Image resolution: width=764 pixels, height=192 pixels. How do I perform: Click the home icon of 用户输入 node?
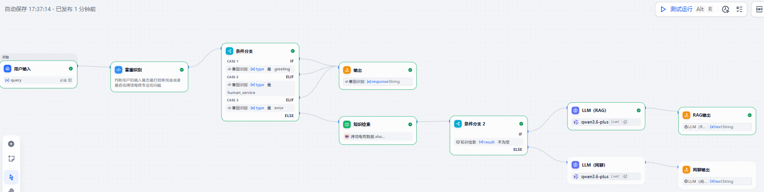coord(7,68)
